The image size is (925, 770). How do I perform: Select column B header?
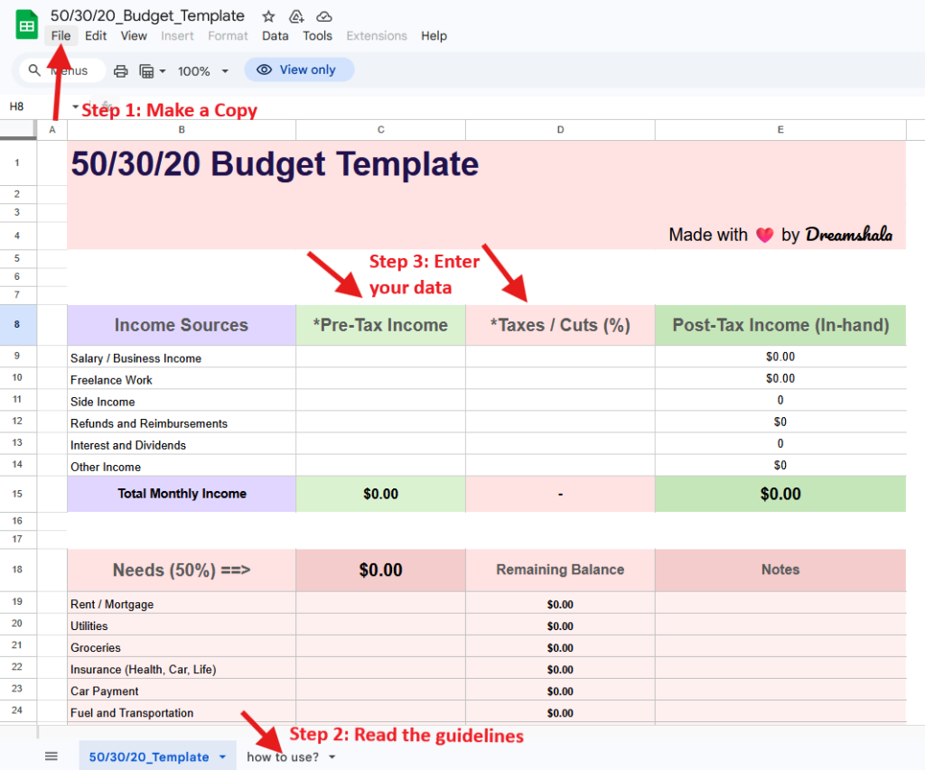(x=182, y=130)
